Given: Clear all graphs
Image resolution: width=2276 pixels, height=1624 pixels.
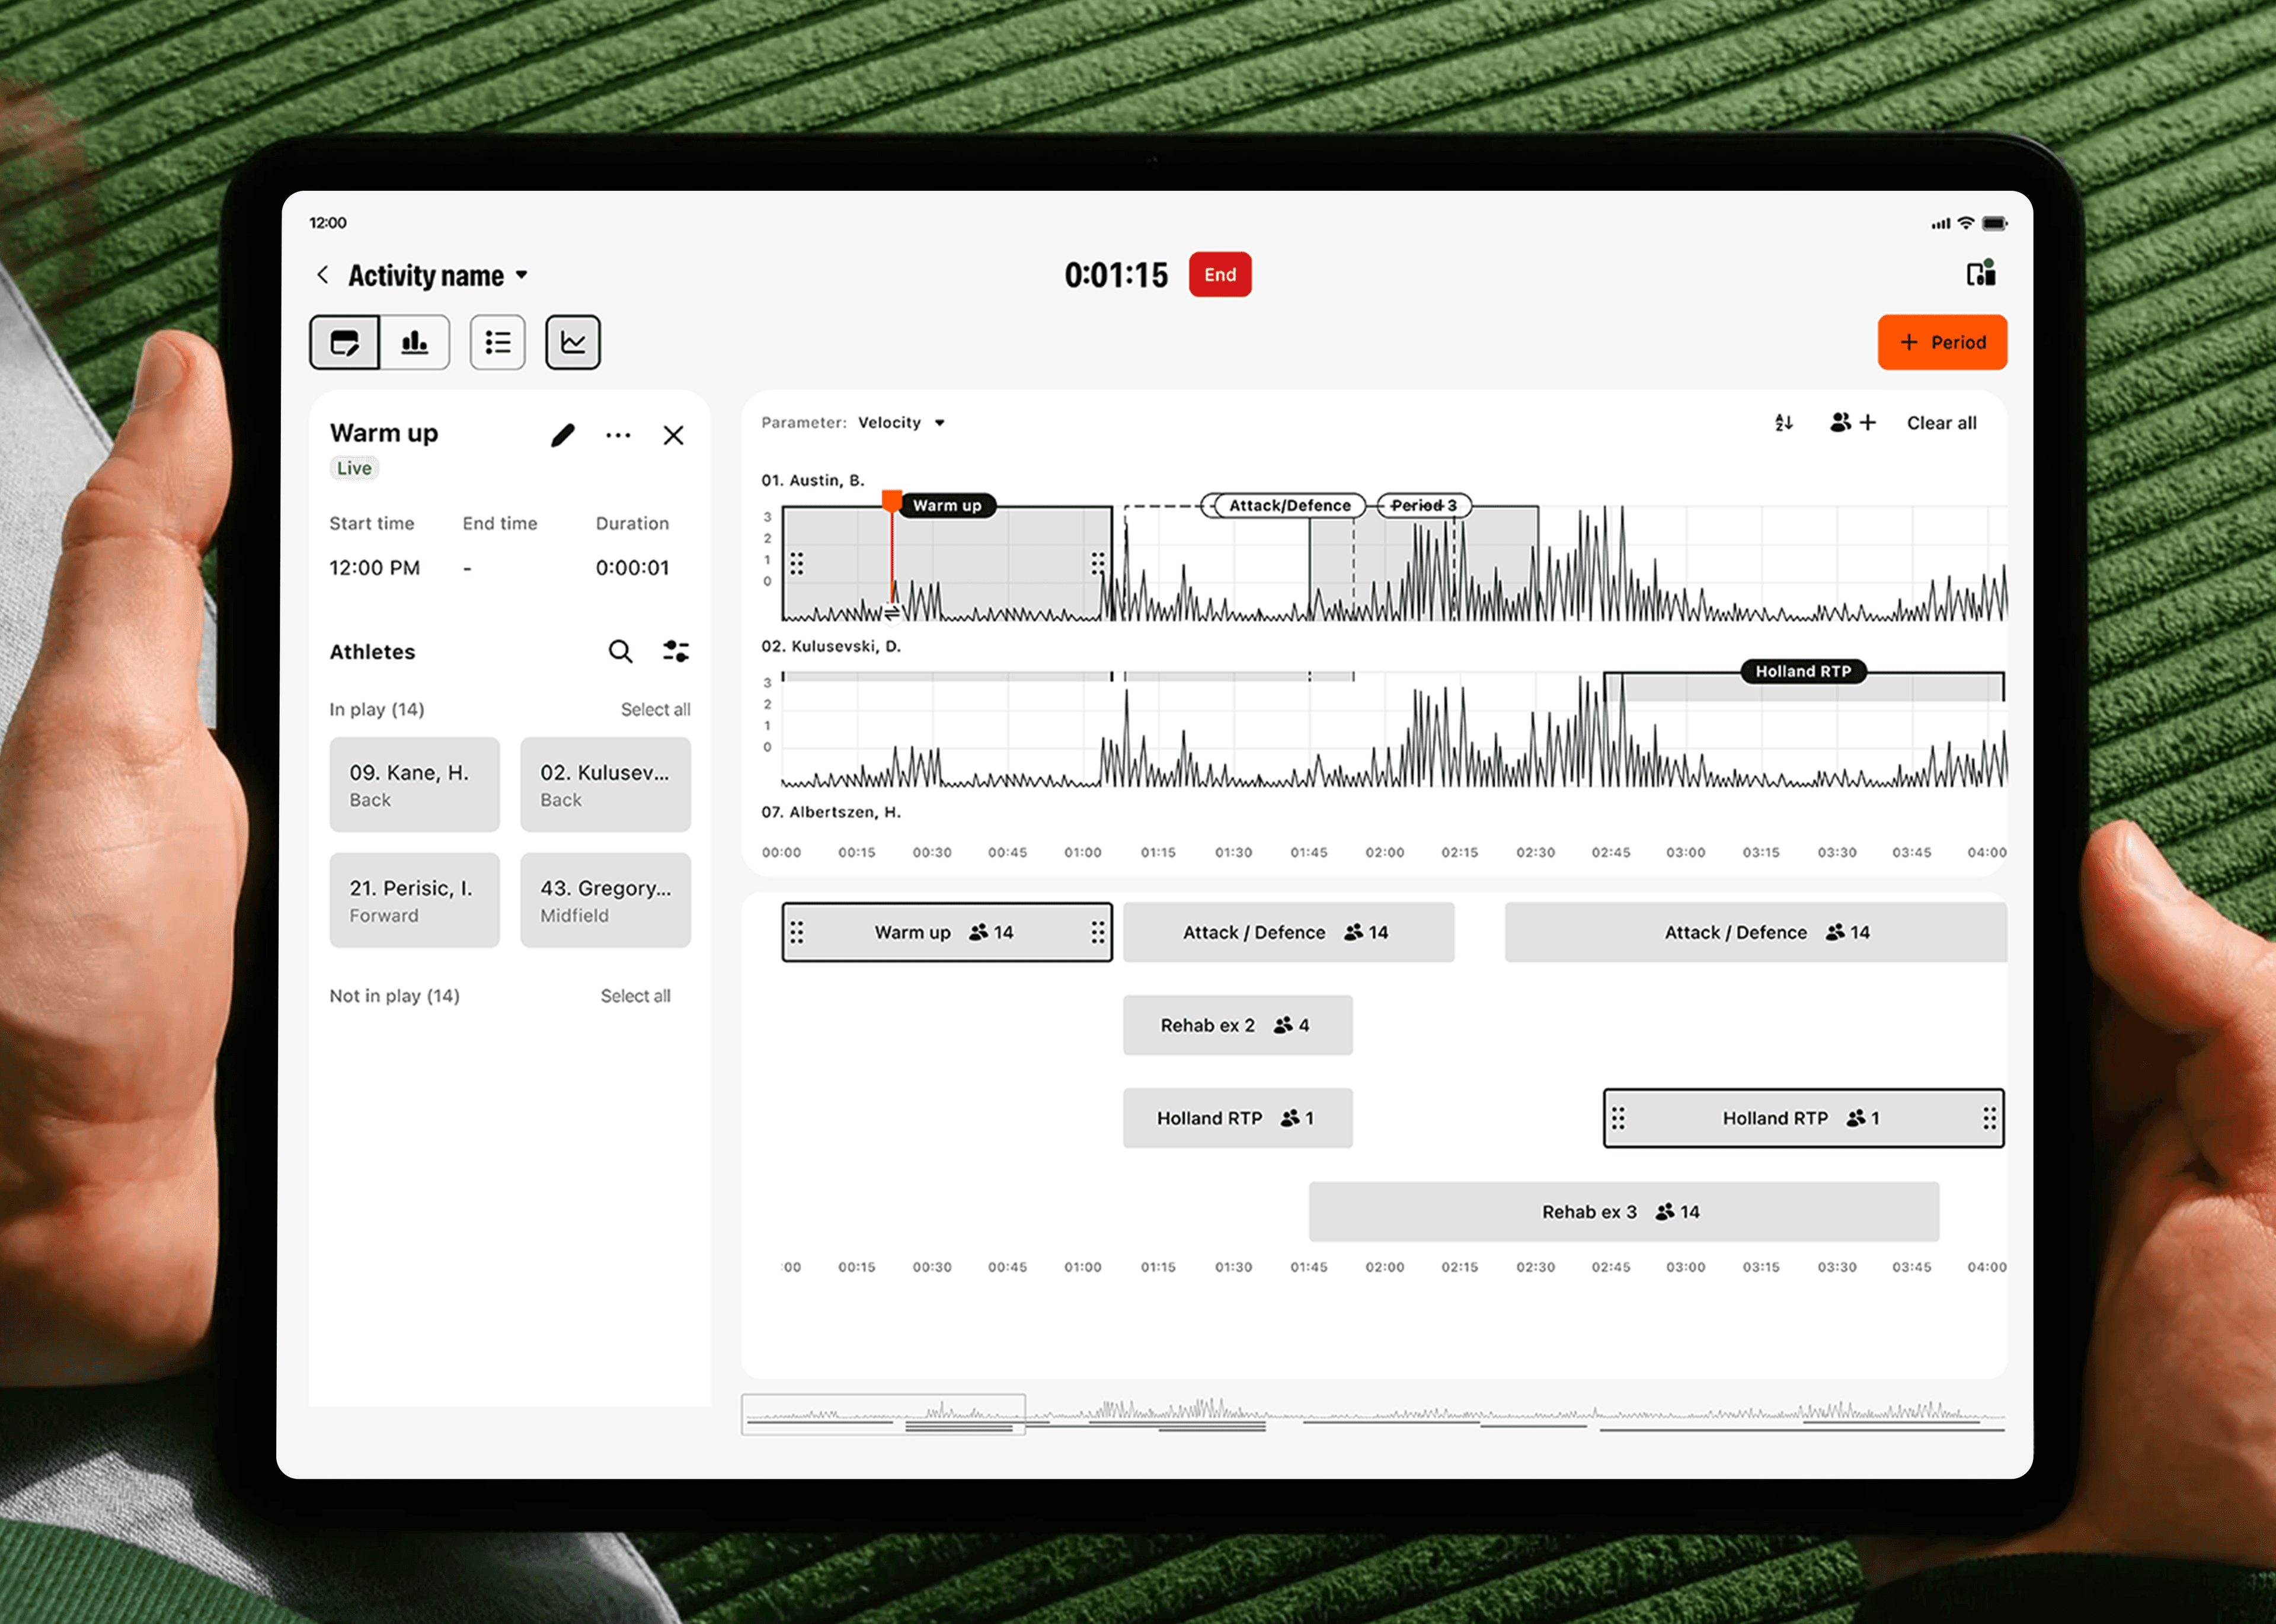Looking at the screenshot, I should pyautogui.click(x=1941, y=423).
